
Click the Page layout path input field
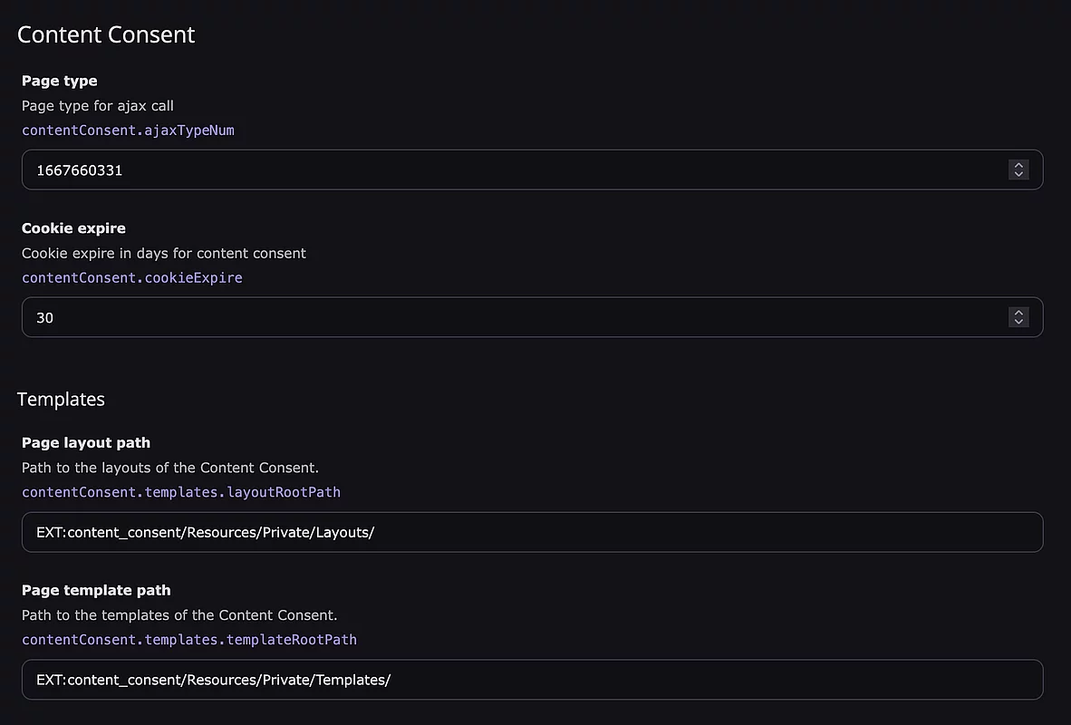[532, 532]
